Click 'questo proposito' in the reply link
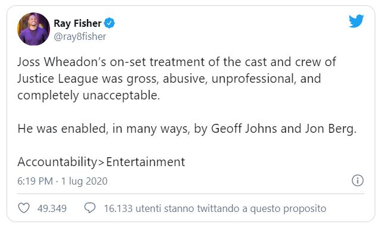This screenshot has height=231, width=386. click(288, 209)
